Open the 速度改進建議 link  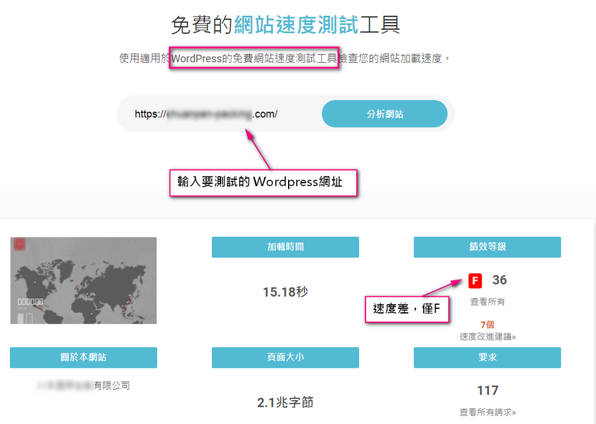tap(487, 337)
